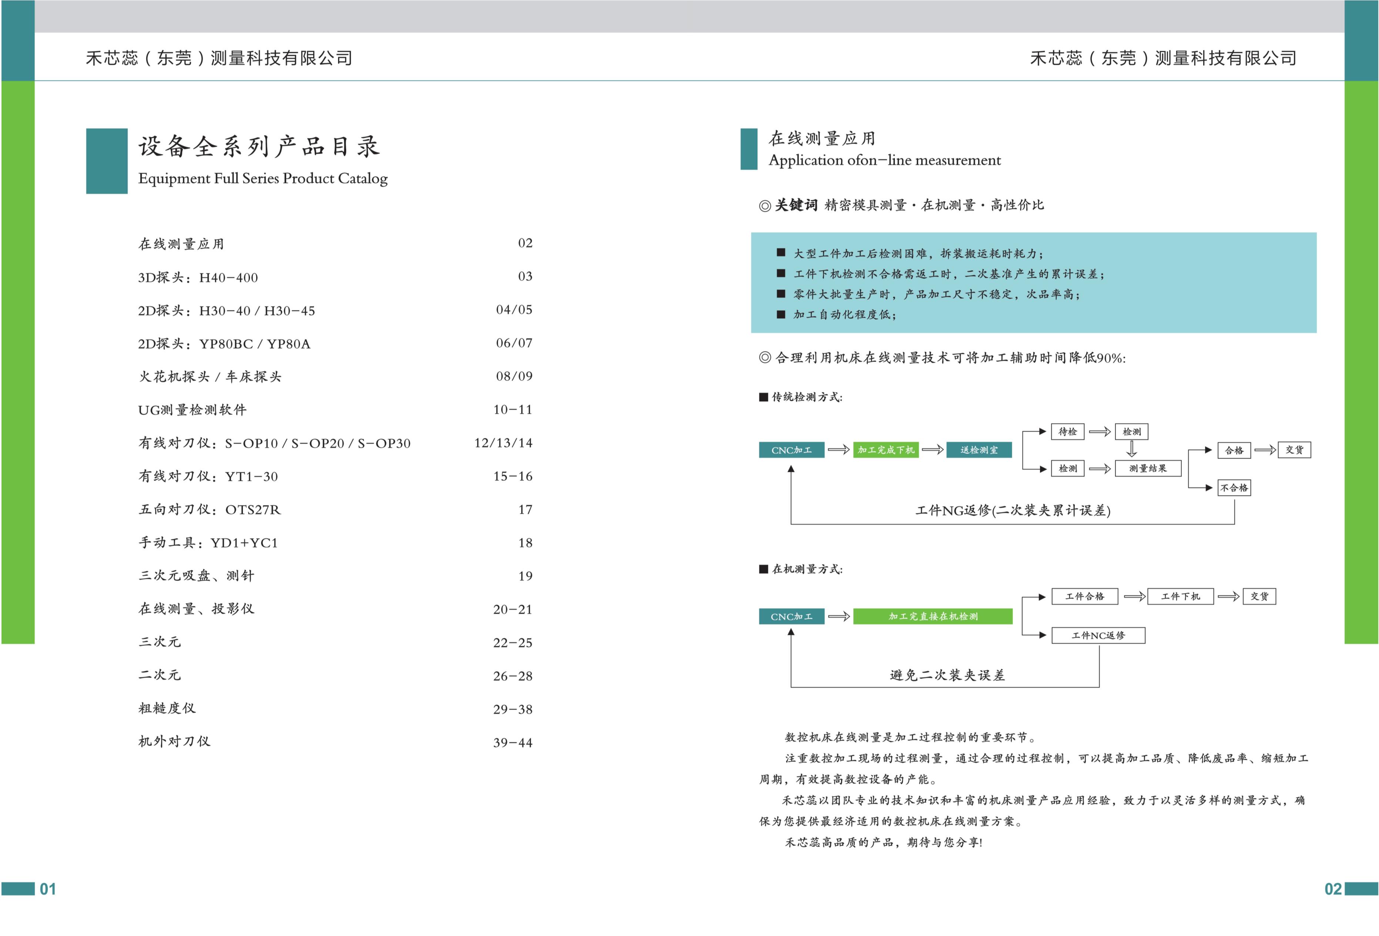
Task: Click the 在线测量应用 catalog entry
Action: pos(181,244)
